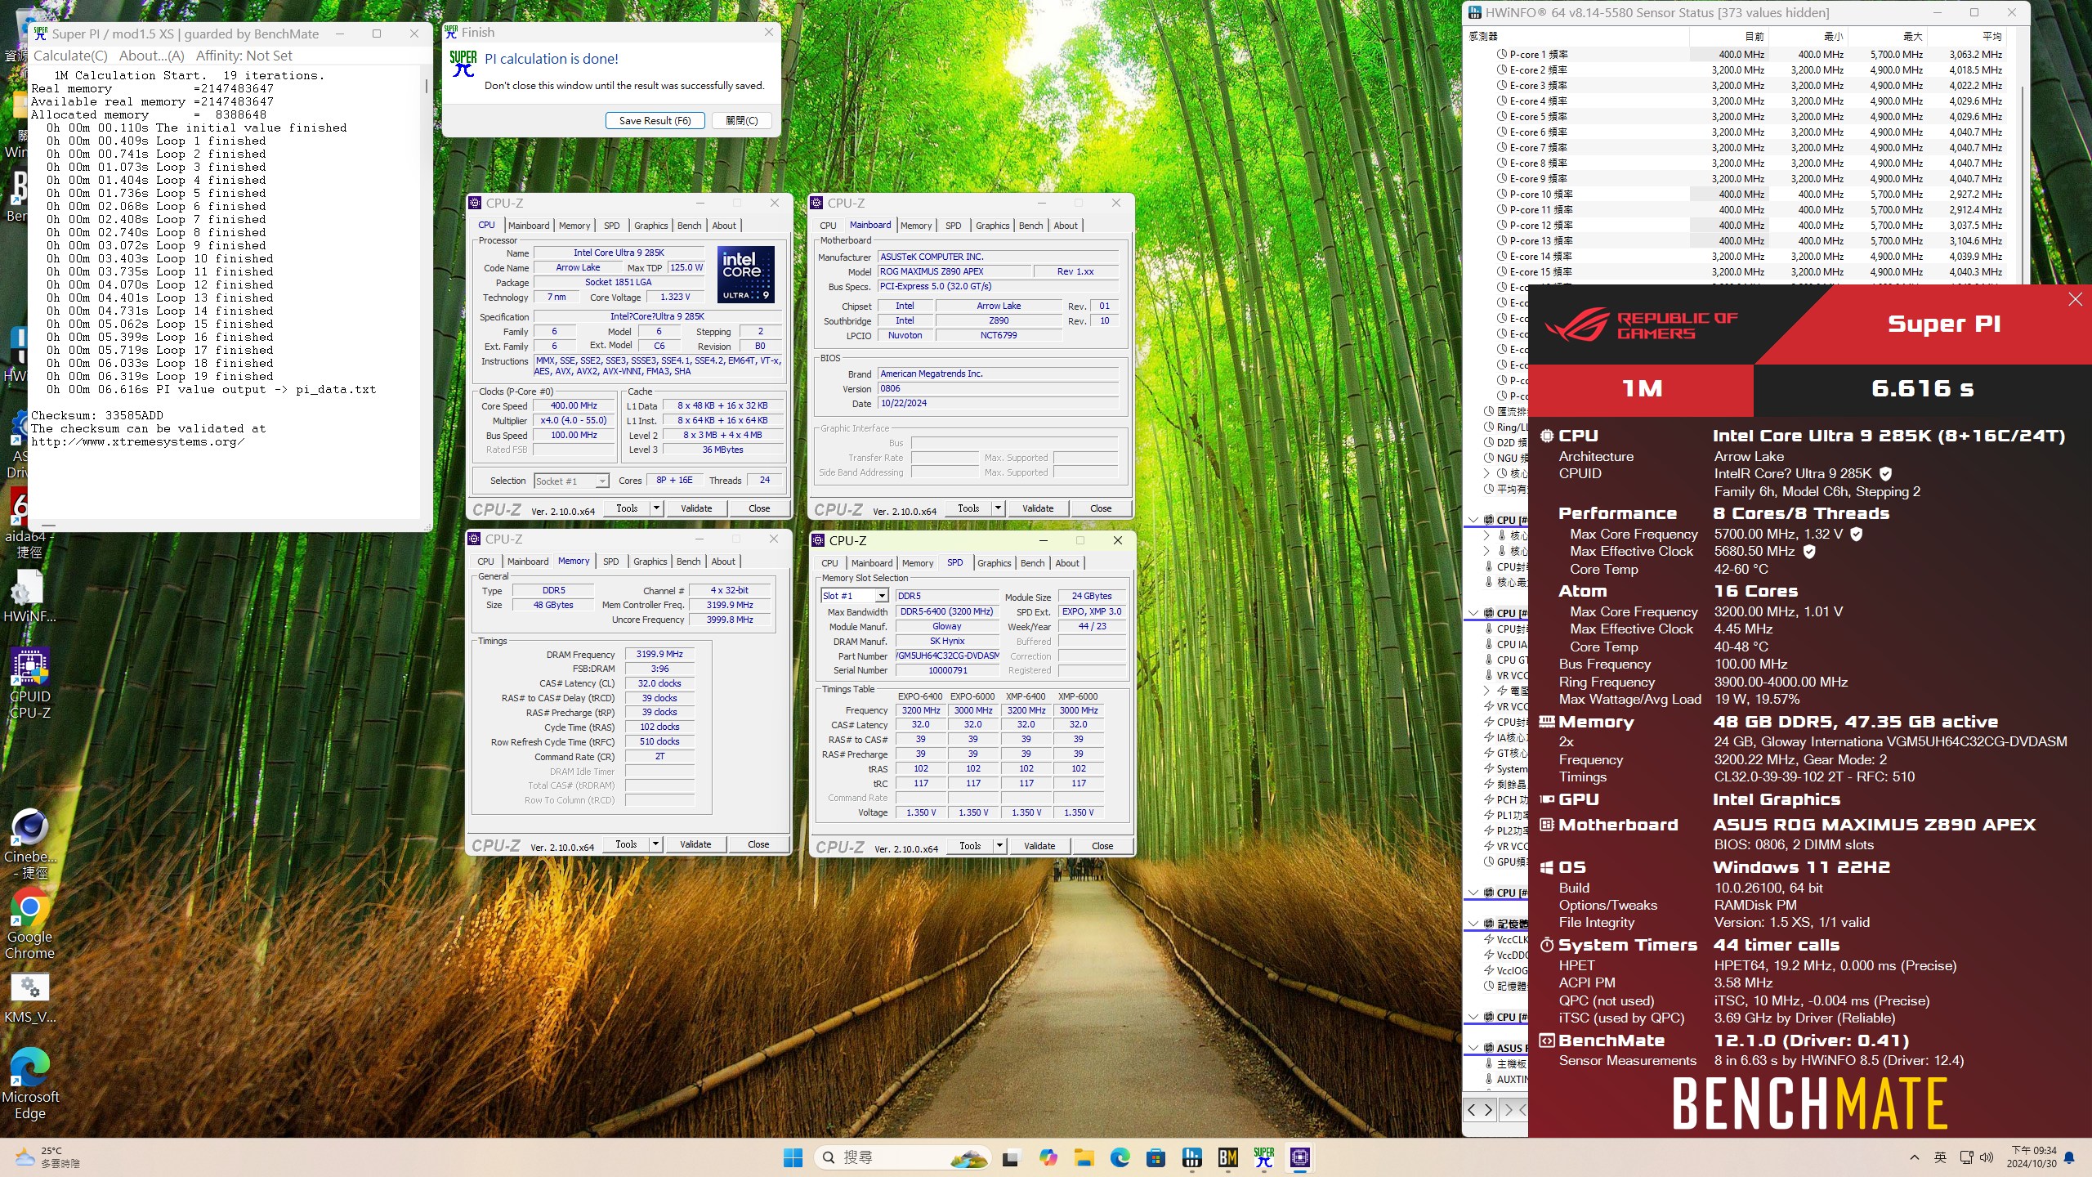Click Tools button in CPU-Z Memory window
Image resolution: width=2092 pixels, height=1177 pixels.
pos(626,844)
